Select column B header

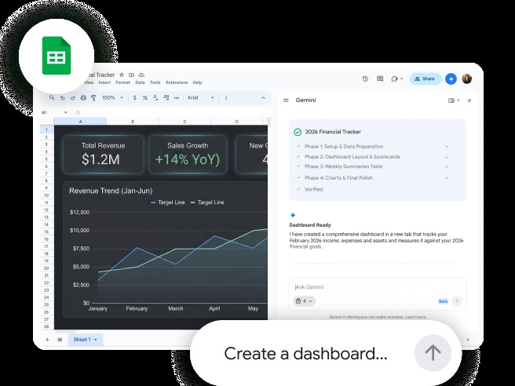133,122
